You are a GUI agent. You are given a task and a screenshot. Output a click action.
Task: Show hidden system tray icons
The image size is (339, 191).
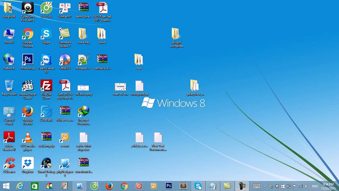[x=265, y=186]
